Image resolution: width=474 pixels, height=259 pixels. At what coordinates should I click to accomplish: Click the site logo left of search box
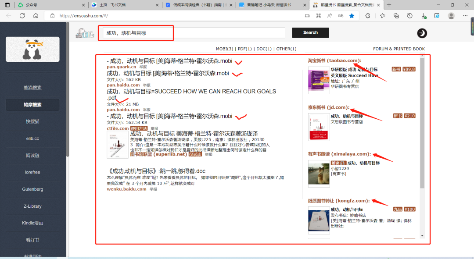click(x=85, y=33)
